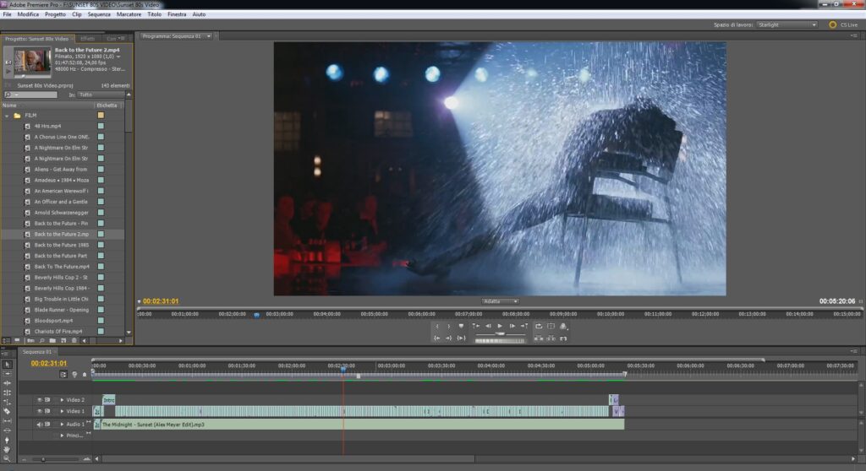Select the Hand tool

[7, 450]
